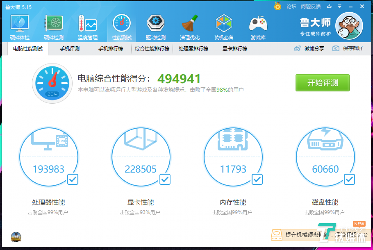This screenshot has height=250, width=373.
Task: Switch to the 手机评测 tab
Action: click(69, 49)
